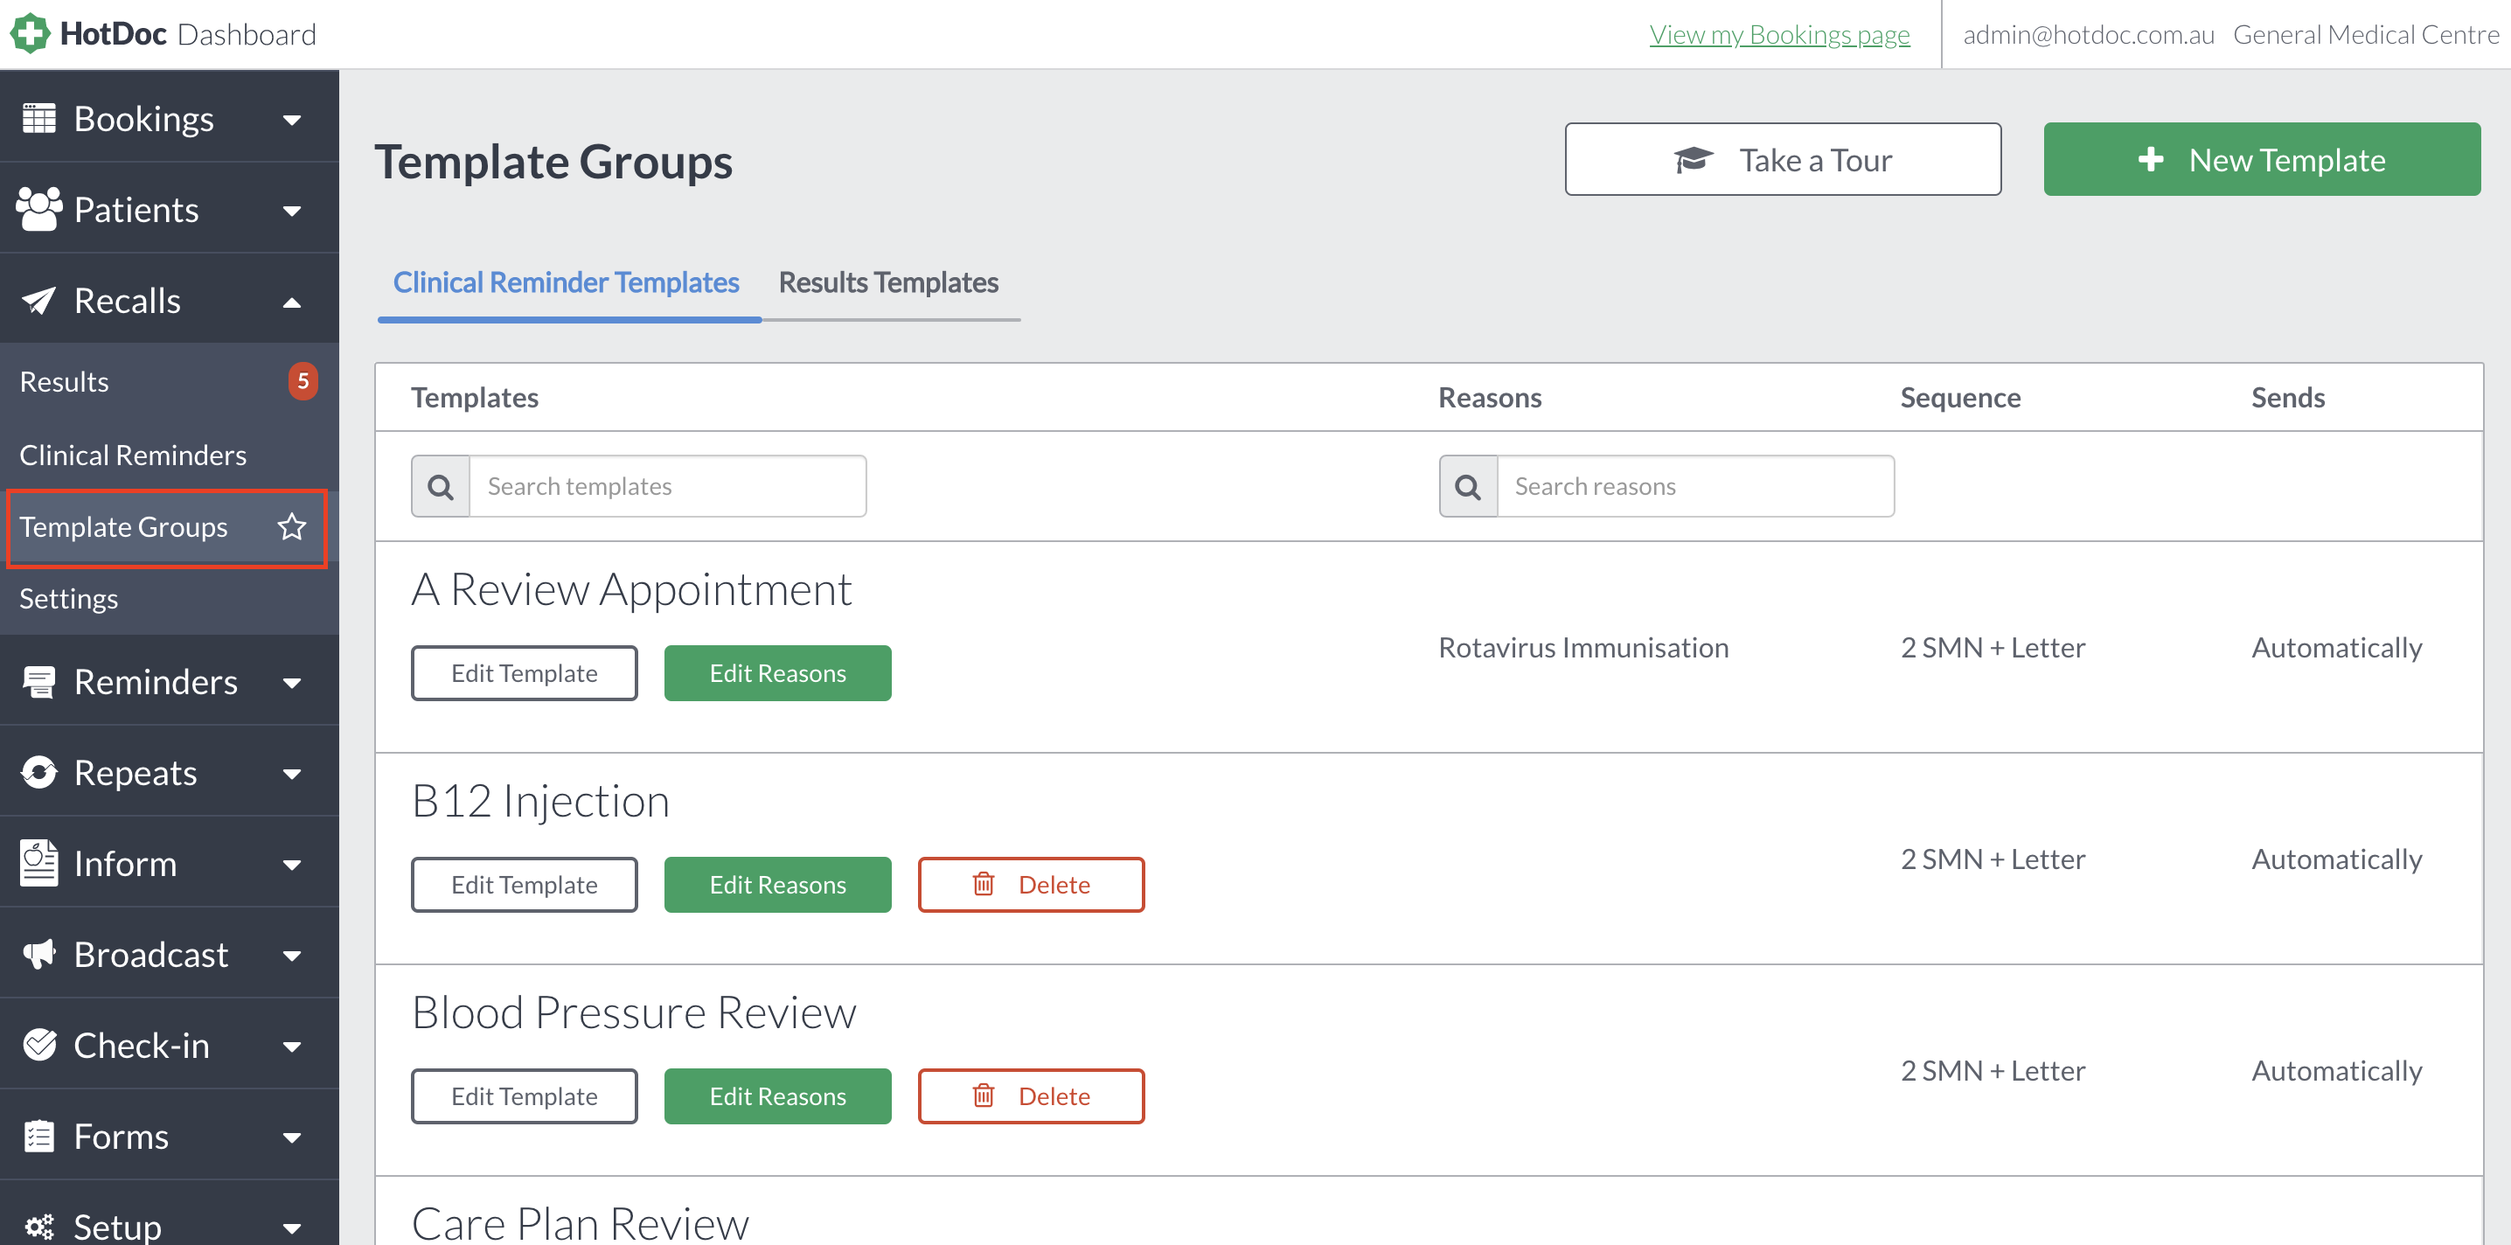Viewport: 2511px width, 1245px height.
Task: Open Recalls Settings in sidebar
Action: [x=170, y=599]
